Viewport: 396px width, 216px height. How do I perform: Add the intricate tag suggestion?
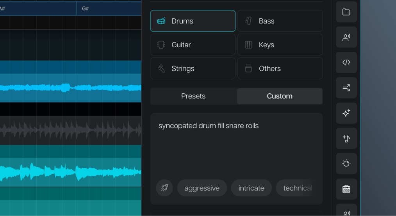(251, 188)
